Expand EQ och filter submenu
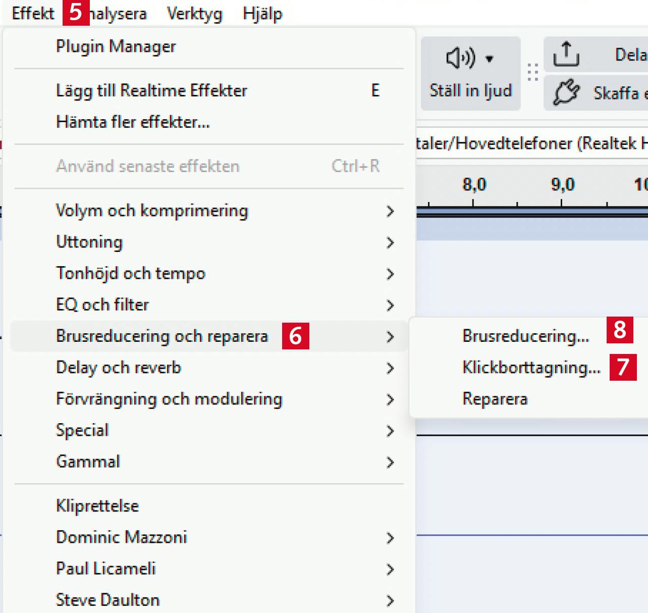The width and height of the screenshot is (648, 613). tap(102, 304)
